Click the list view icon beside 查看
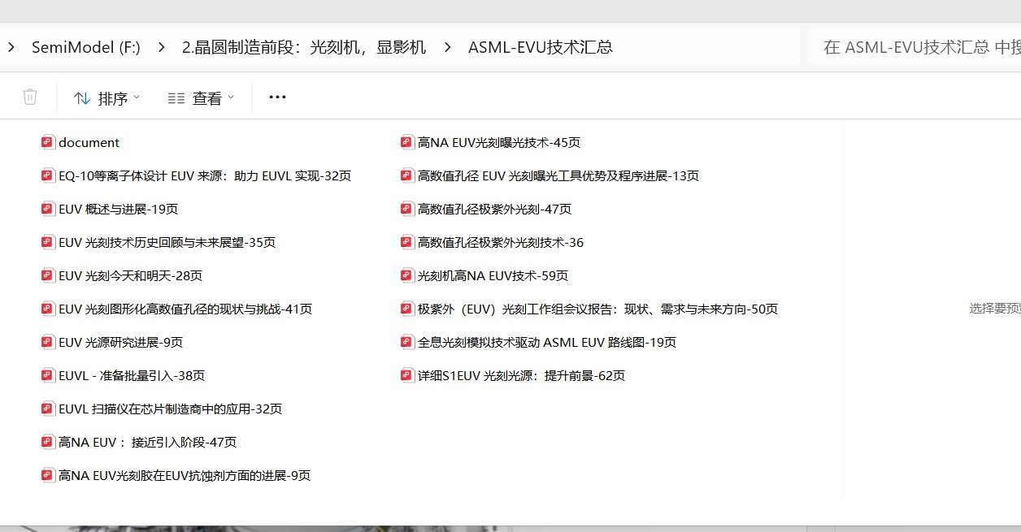Screen dimensions: 1021x532 [x=176, y=97]
